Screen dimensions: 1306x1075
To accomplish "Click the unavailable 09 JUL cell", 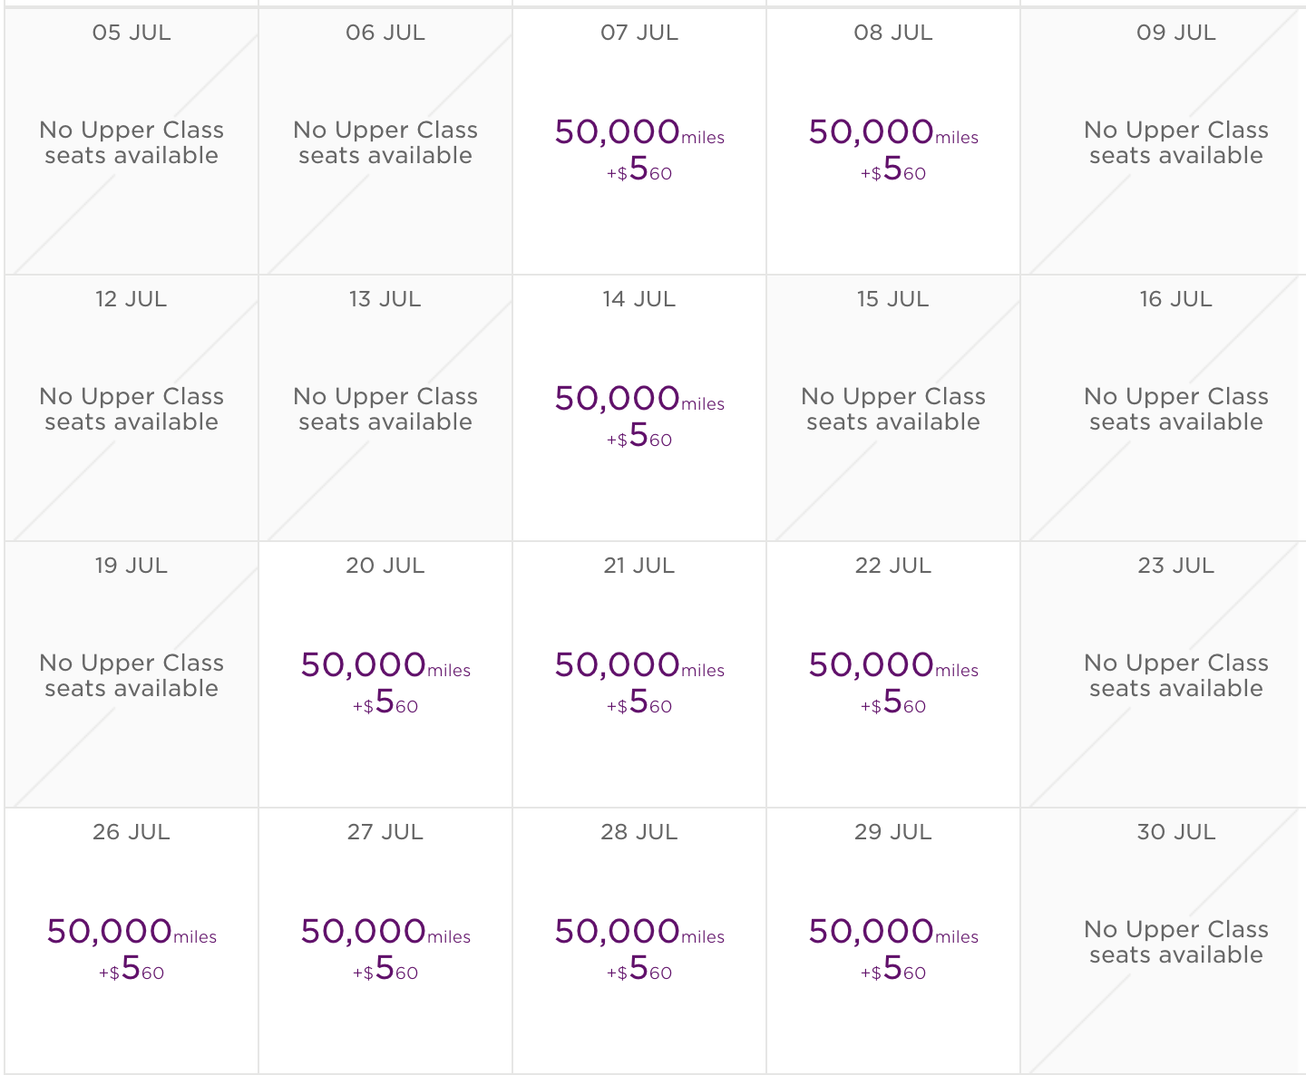I will (x=1175, y=142).
